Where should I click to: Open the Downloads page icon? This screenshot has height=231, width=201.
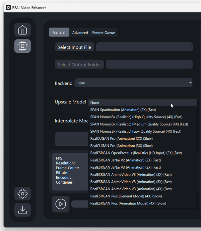pos(22,210)
